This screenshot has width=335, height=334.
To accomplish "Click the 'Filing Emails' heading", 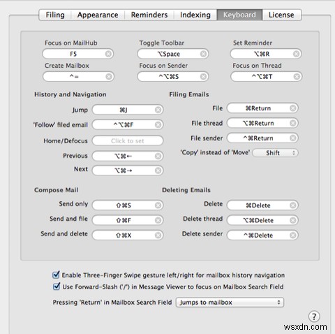I will click(189, 94).
